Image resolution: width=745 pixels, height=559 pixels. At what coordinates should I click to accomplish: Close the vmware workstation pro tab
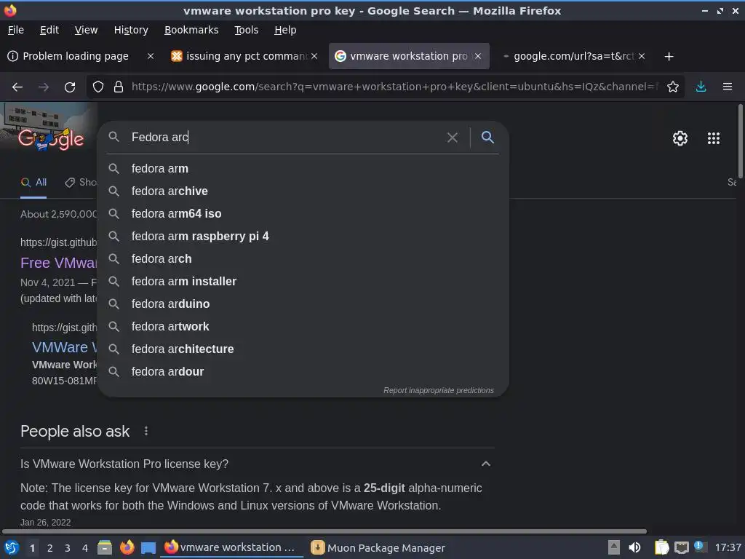click(478, 57)
